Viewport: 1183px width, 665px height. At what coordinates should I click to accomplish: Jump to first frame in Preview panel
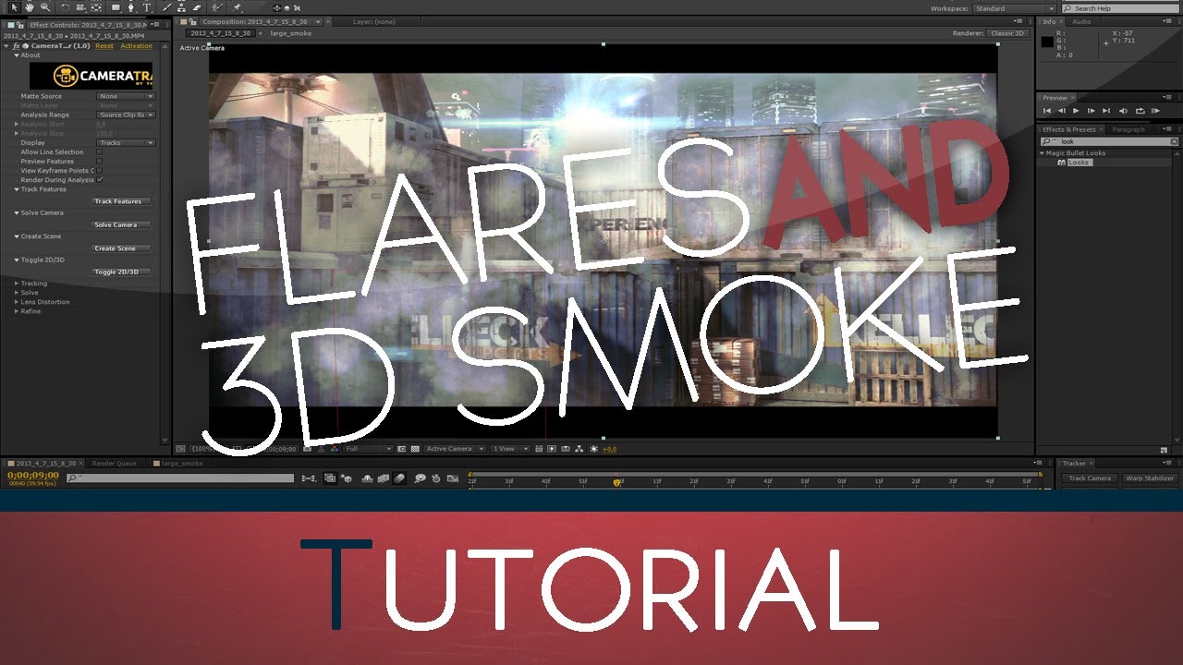(1048, 110)
